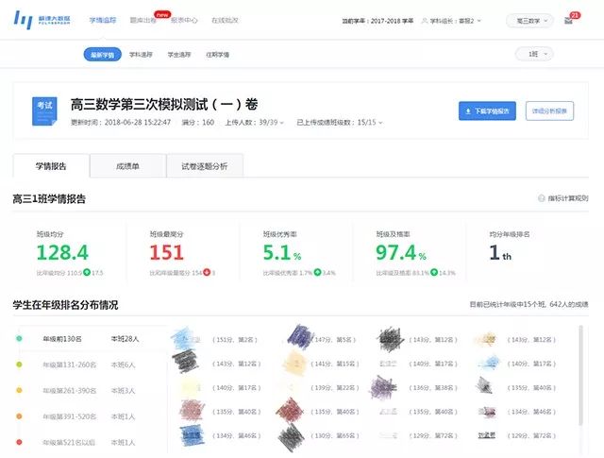Click the user icon beside 学科组长
Screen dimensions: 604x458
point(424,21)
